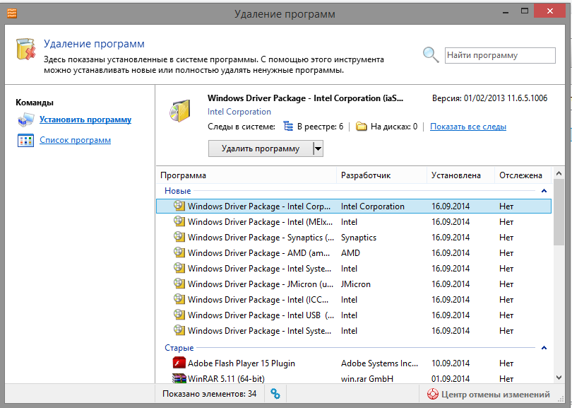Click the vertical scrollbar thumb
The image size is (572, 408).
coord(559,212)
